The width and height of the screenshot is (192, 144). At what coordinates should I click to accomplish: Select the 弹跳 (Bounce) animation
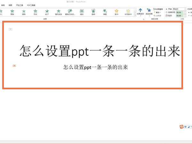point(105,12)
